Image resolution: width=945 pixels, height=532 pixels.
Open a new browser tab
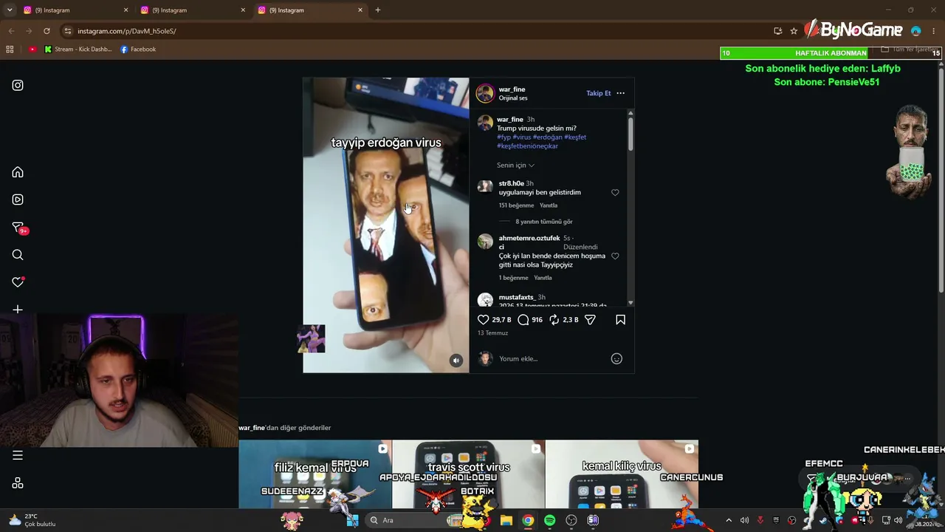tap(378, 10)
